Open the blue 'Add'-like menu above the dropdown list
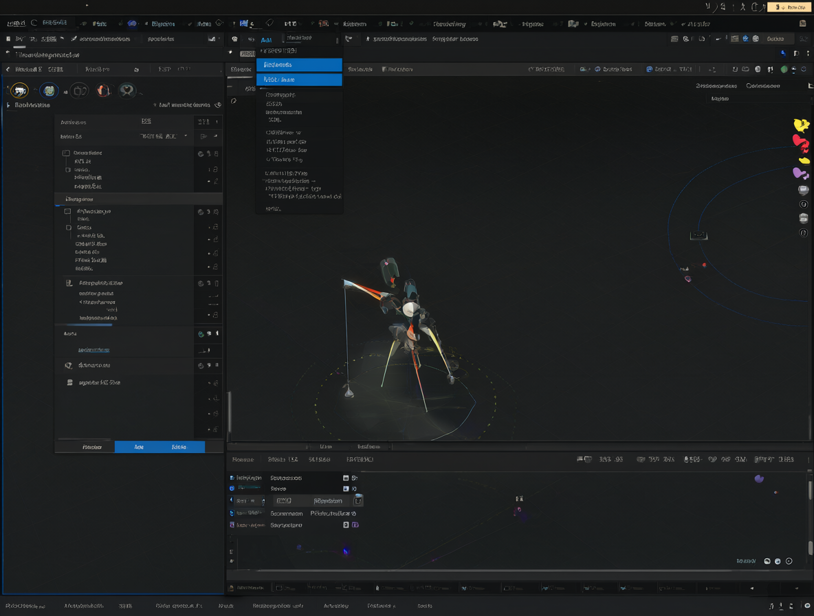 click(266, 40)
